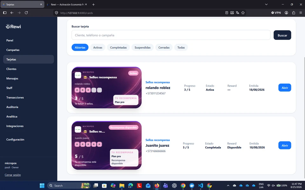Open the Clientes section

pos(11,69)
